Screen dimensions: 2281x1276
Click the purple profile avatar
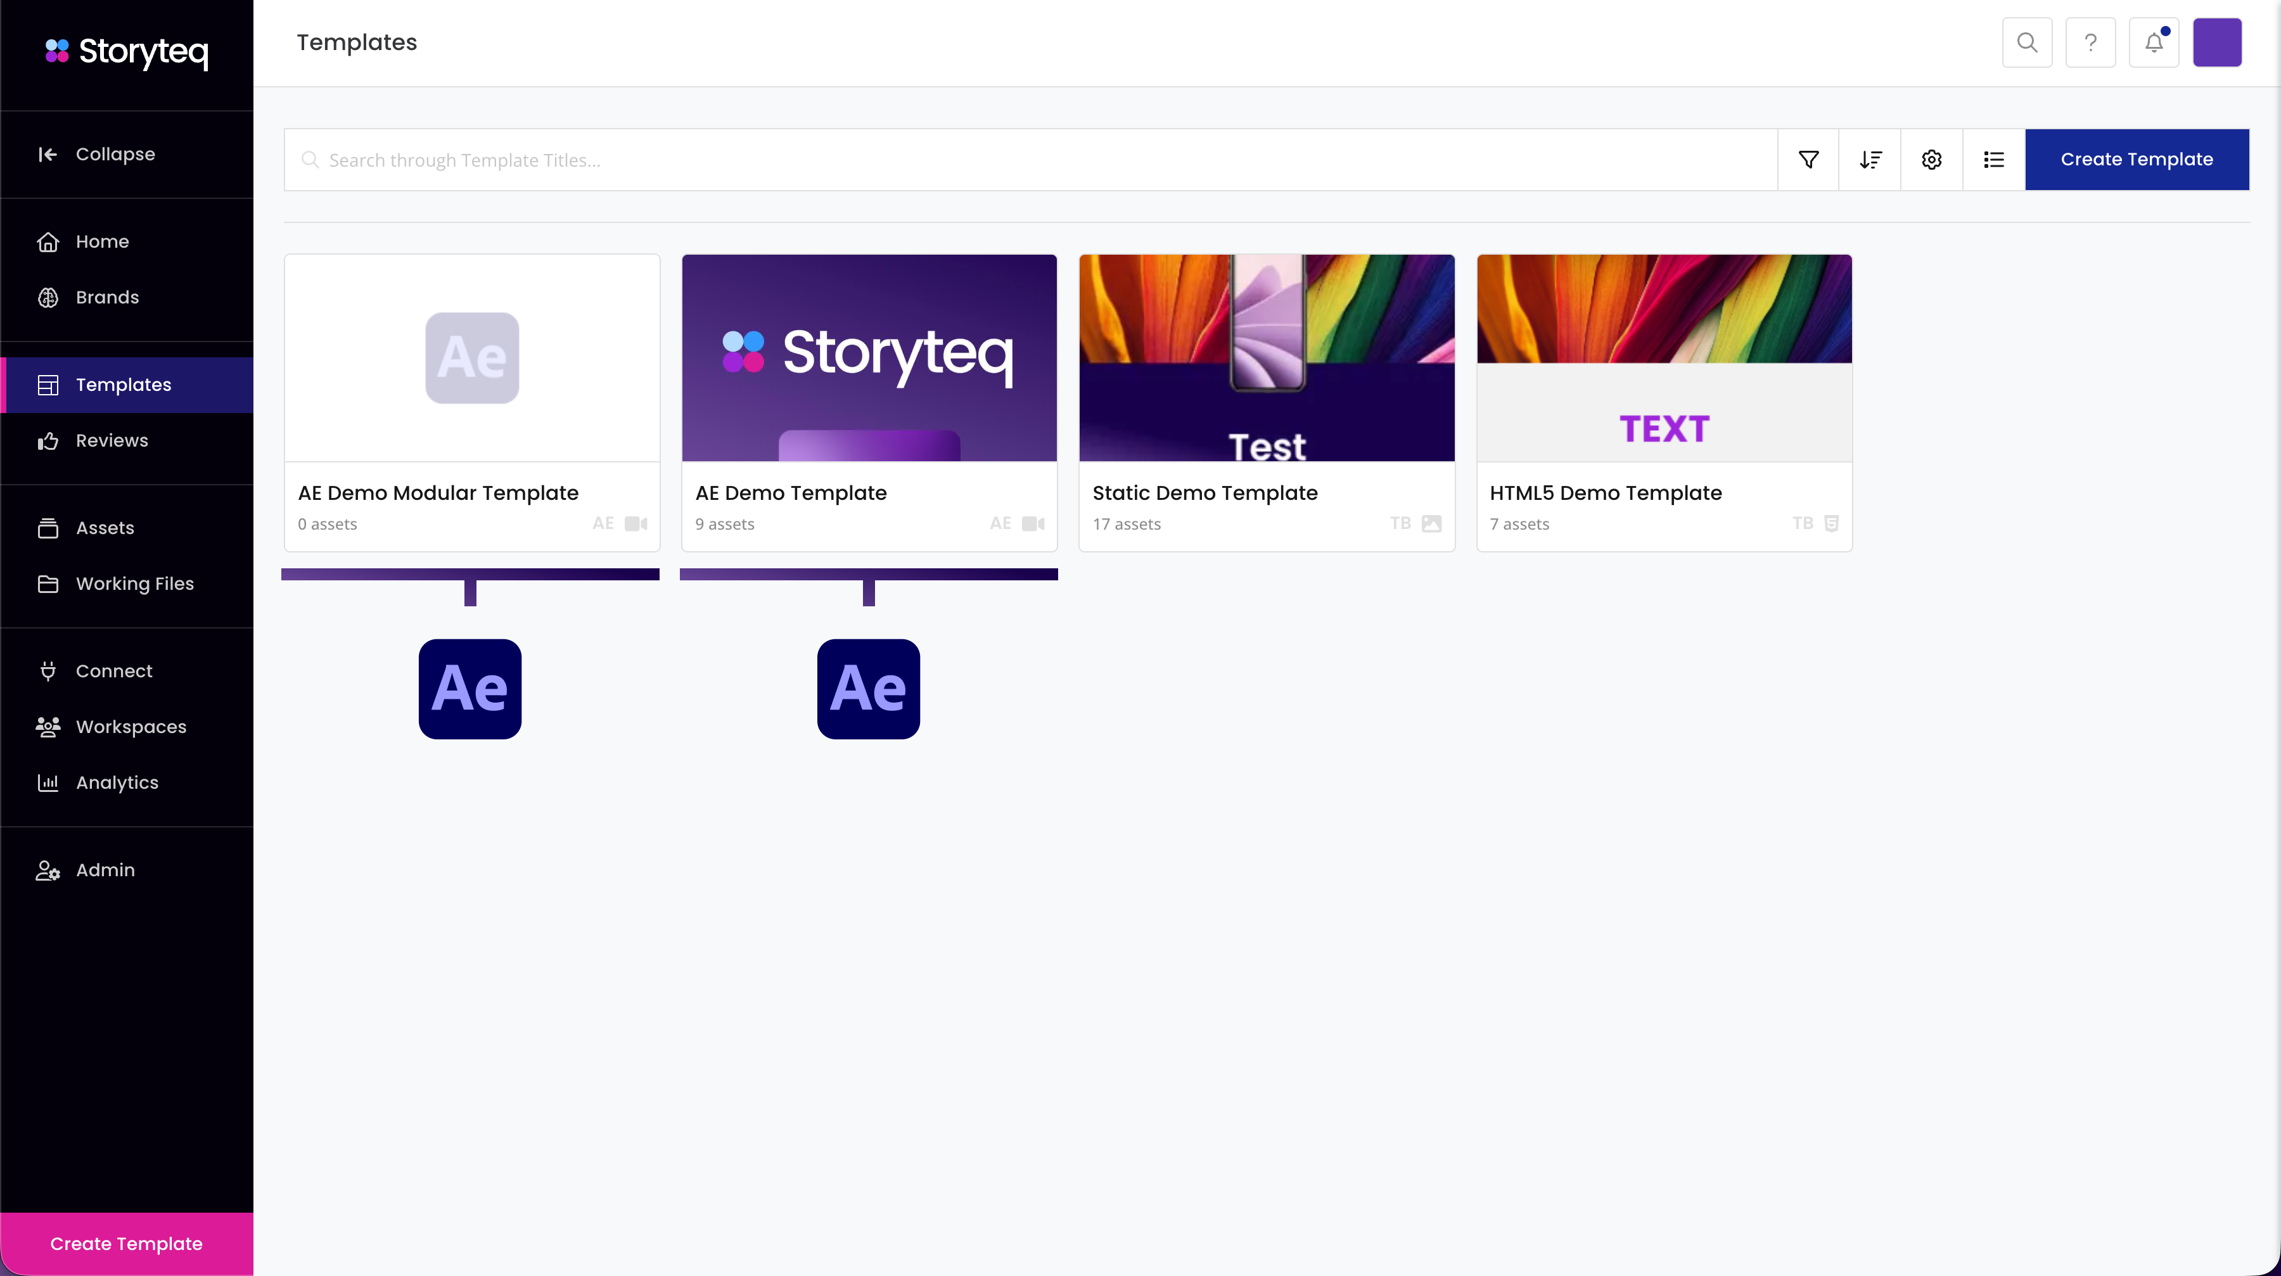2217,42
